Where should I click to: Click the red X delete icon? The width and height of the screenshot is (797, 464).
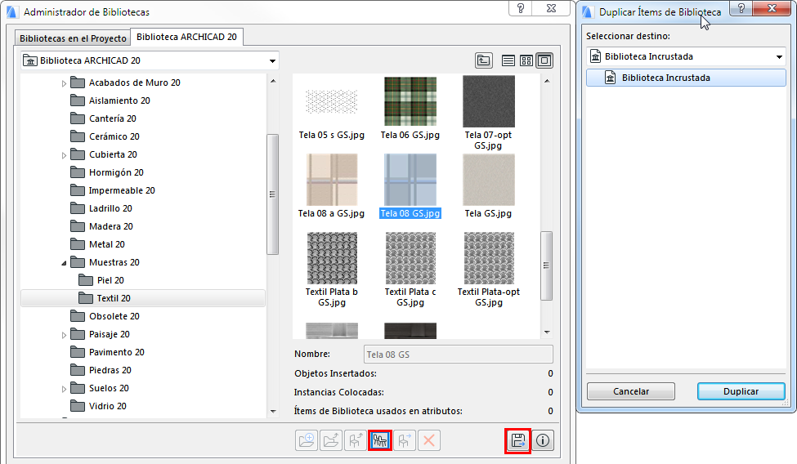[429, 440]
